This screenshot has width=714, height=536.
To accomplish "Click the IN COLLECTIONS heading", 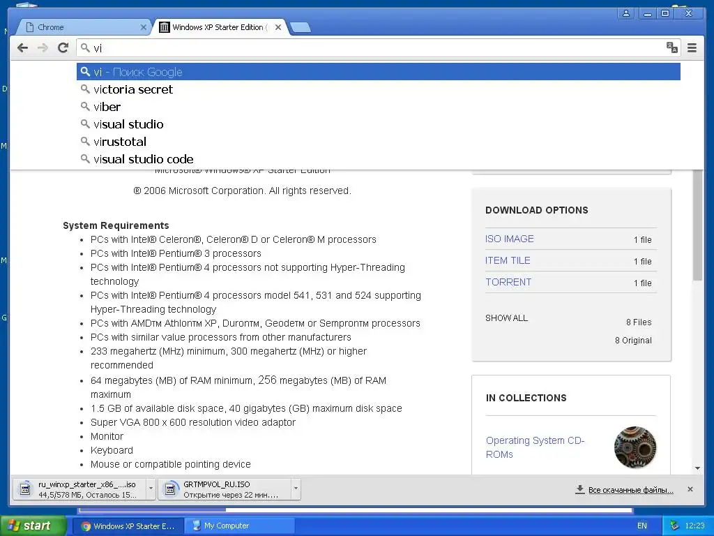I will pos(526,398).
